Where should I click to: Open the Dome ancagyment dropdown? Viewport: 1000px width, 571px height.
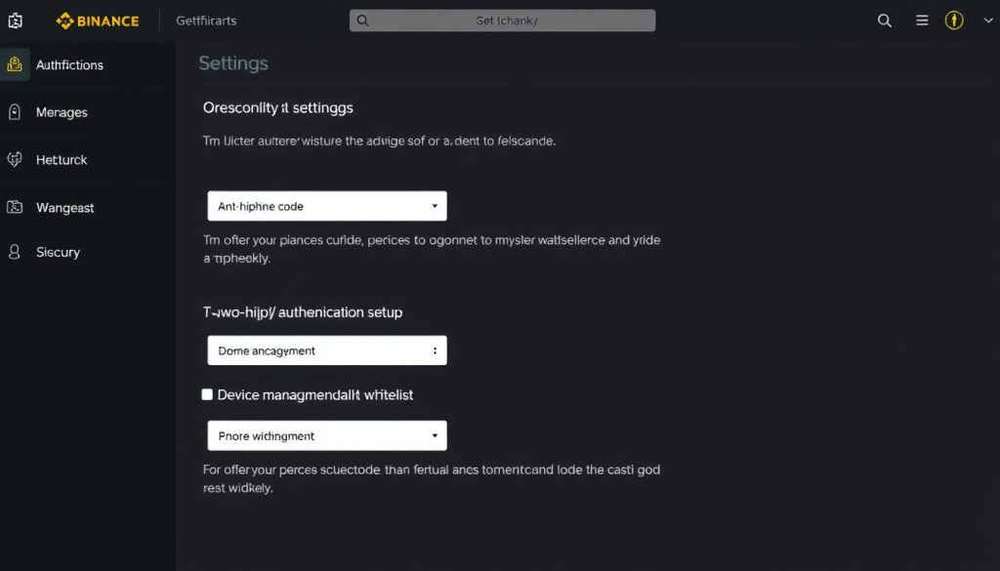pyautogui.click(x=326, y=350)
